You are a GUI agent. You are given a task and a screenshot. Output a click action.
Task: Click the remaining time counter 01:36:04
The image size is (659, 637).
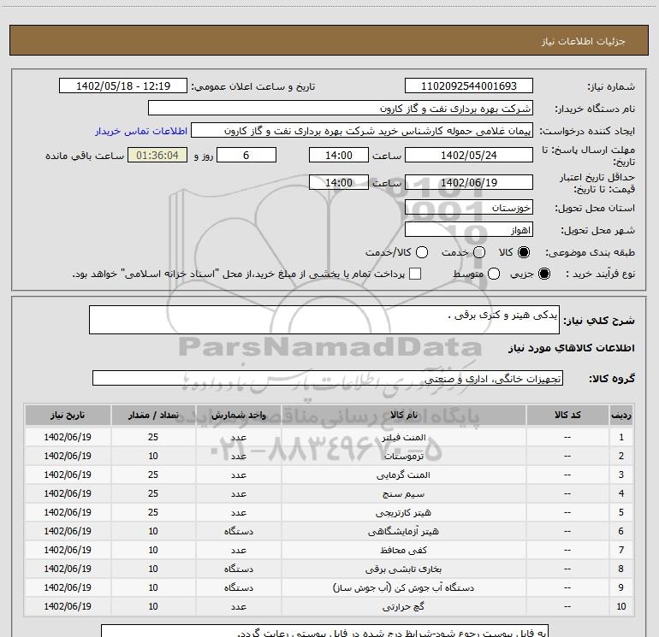[x=157, y=155]
